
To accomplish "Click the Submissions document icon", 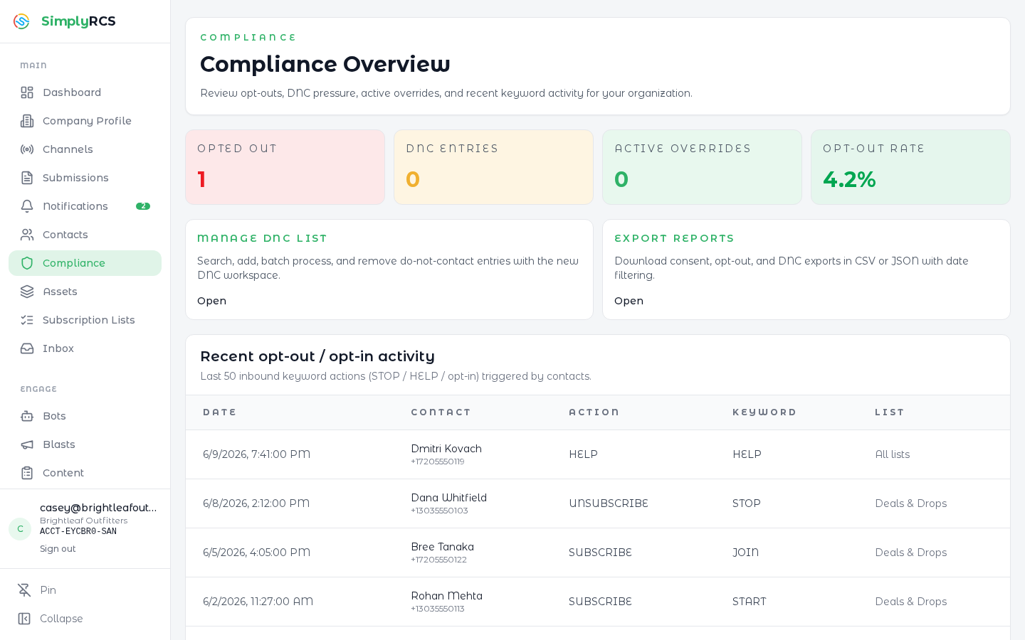I will coord(27,178).
